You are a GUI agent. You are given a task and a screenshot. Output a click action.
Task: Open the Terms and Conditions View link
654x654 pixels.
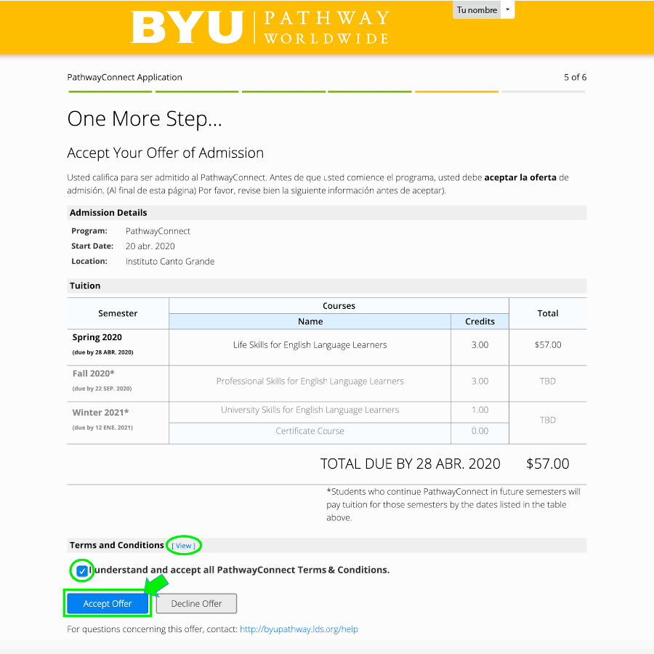click(x=183, y=546)
